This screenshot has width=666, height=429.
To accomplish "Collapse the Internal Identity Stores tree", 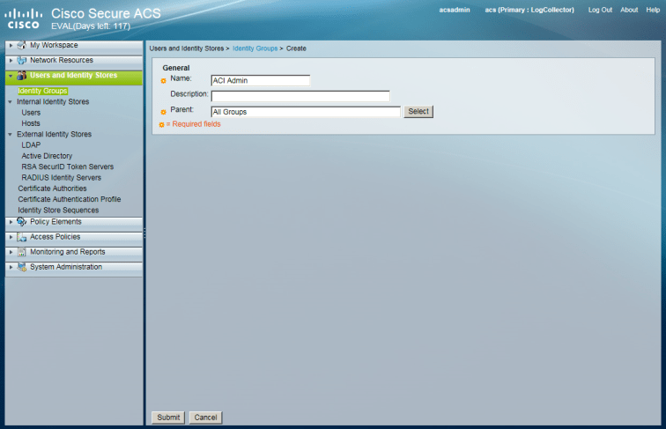I will point(11,102).
